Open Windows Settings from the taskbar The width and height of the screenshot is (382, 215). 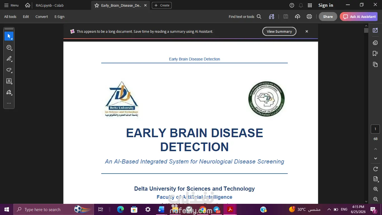click(148, 209)
